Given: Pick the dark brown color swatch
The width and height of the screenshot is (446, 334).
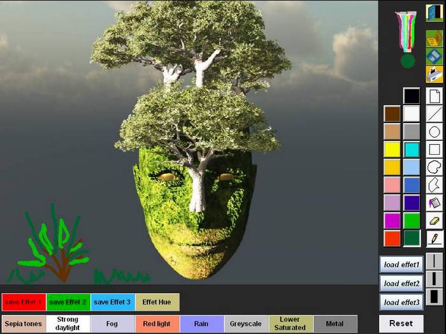Looking at the screenshot, I should (x=392, y=114).
